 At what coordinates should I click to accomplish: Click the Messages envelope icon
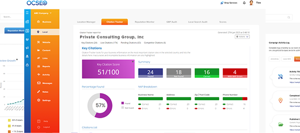point(38,83)
